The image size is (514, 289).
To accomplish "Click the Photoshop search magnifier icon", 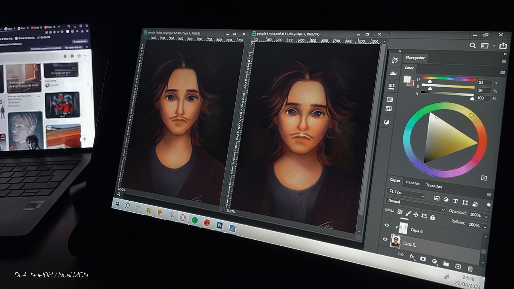I will click(473, 45).
